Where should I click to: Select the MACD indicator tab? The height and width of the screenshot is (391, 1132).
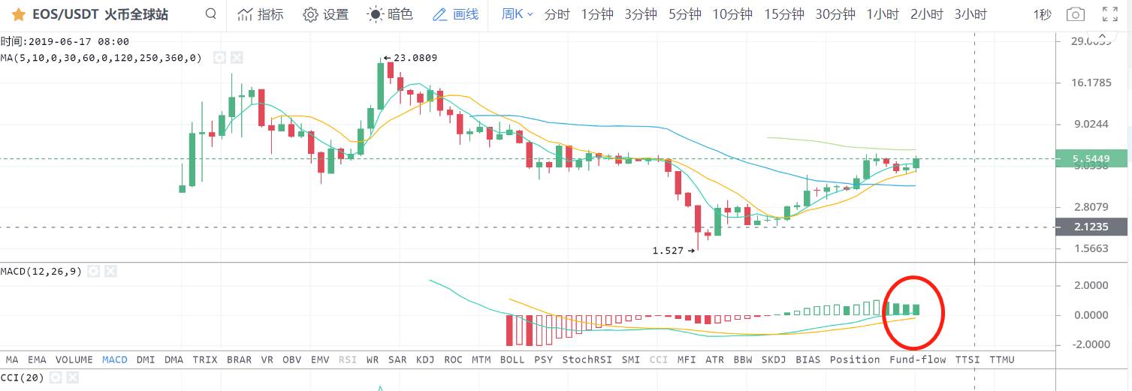(x=115, y=359)
